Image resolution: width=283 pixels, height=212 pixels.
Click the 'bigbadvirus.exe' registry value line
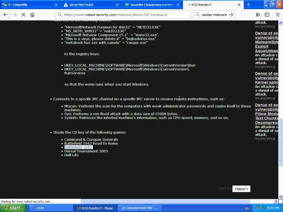110,39
